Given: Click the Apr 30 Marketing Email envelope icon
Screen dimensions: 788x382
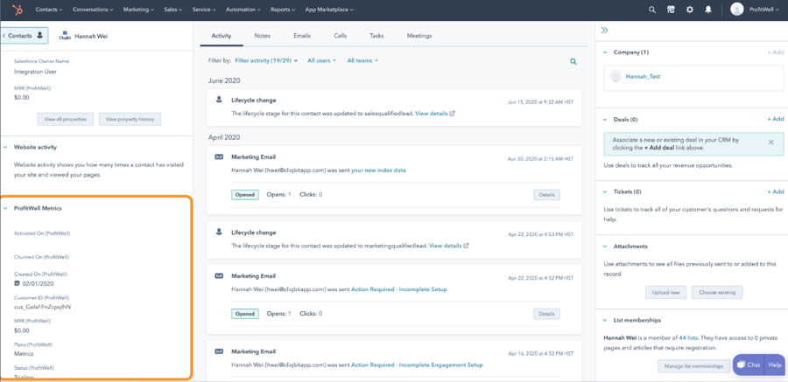Looking at the screenshot, I should click(219, 156).
